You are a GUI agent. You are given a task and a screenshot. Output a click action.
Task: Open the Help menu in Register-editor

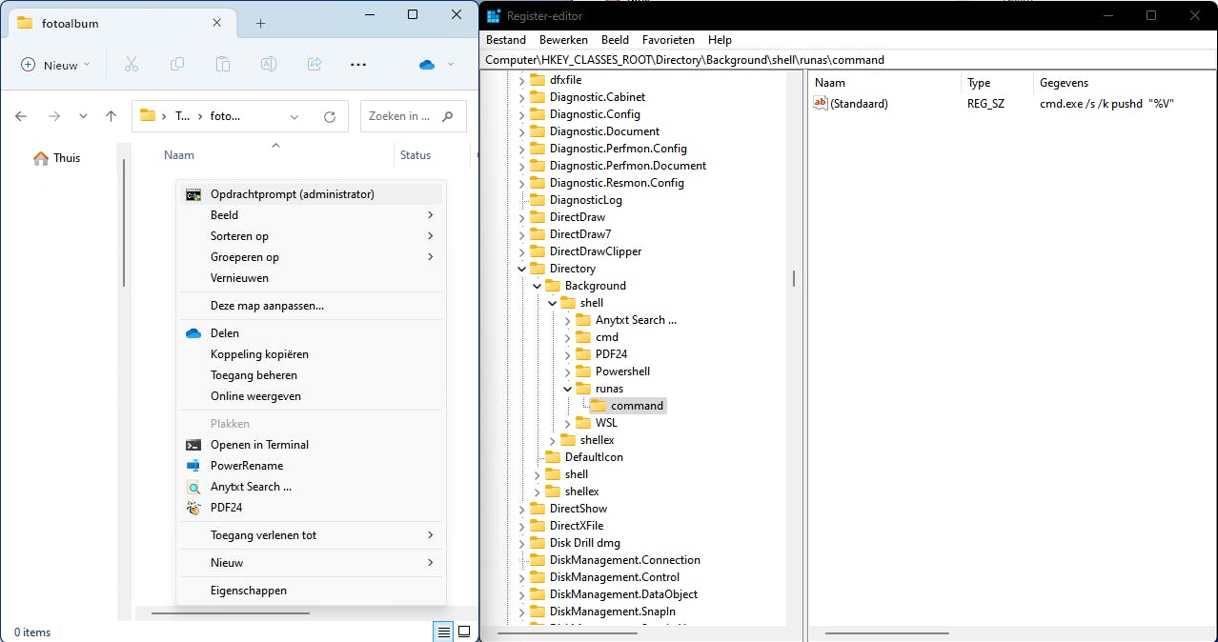point(720,40)
